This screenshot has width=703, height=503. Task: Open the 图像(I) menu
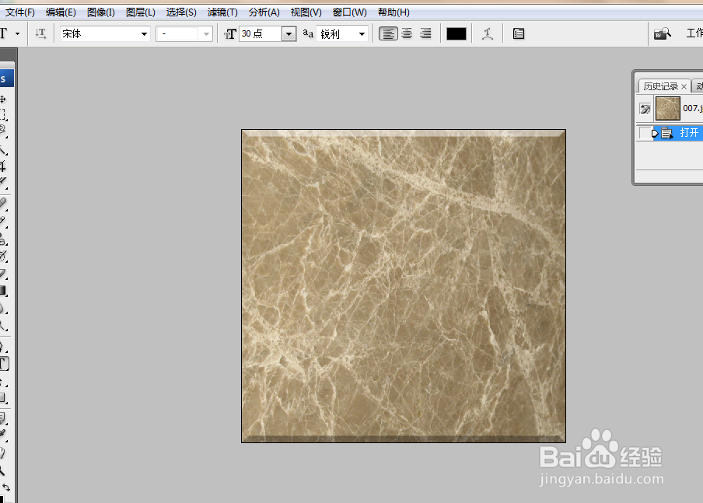(x=101, y=12)
